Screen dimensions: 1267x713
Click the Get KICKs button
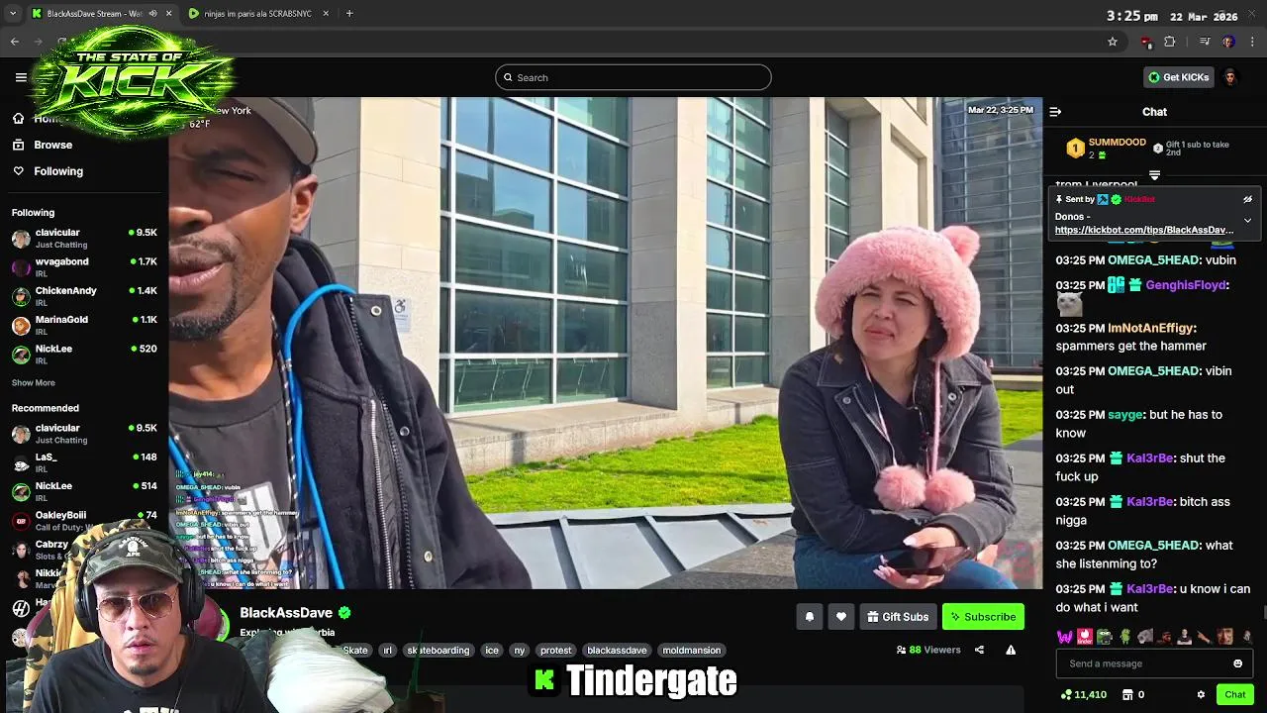[x=1179, y=77]
